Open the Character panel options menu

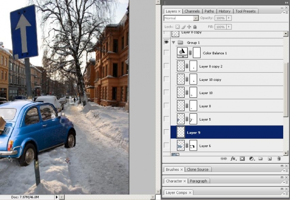(285, 182)
